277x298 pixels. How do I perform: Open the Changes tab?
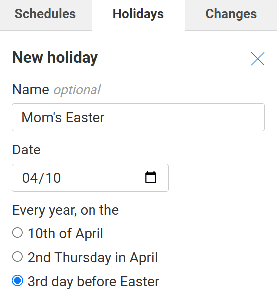(231, 14)
